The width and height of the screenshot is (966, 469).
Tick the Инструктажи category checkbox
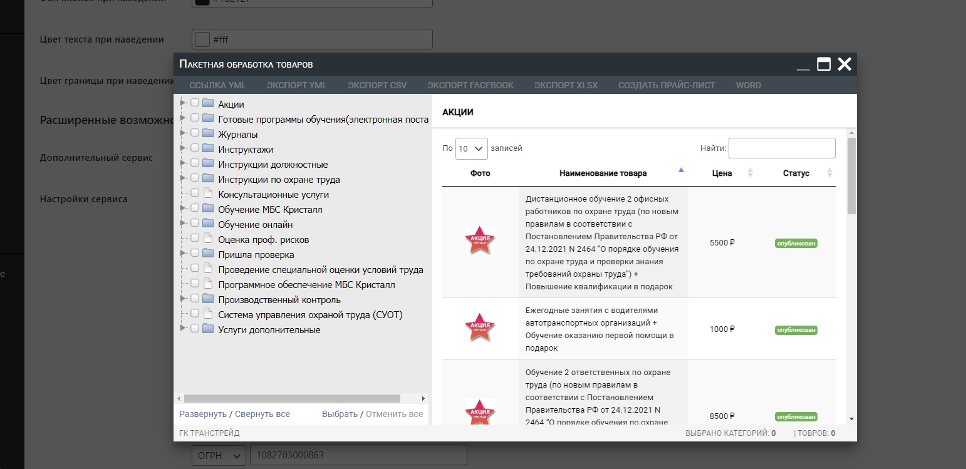(x=195, y=148)
